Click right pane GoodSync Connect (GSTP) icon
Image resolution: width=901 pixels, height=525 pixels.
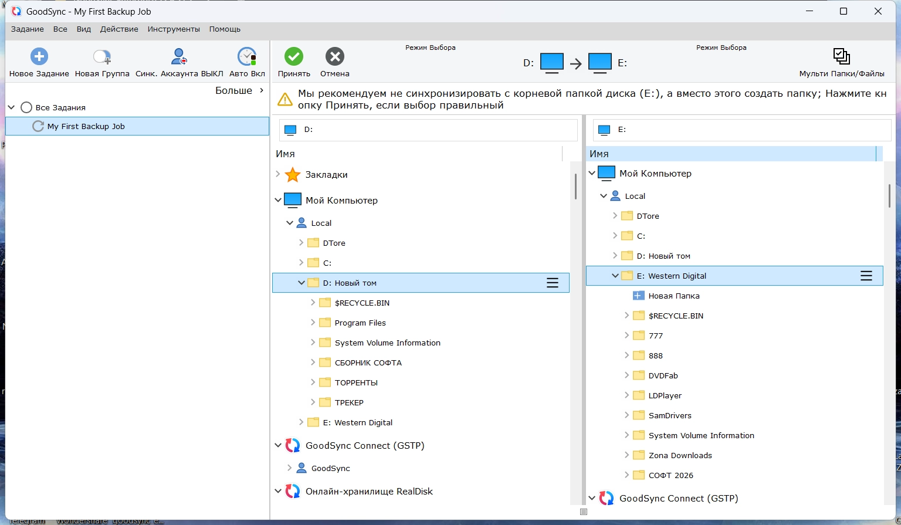(x=607, y=499)
